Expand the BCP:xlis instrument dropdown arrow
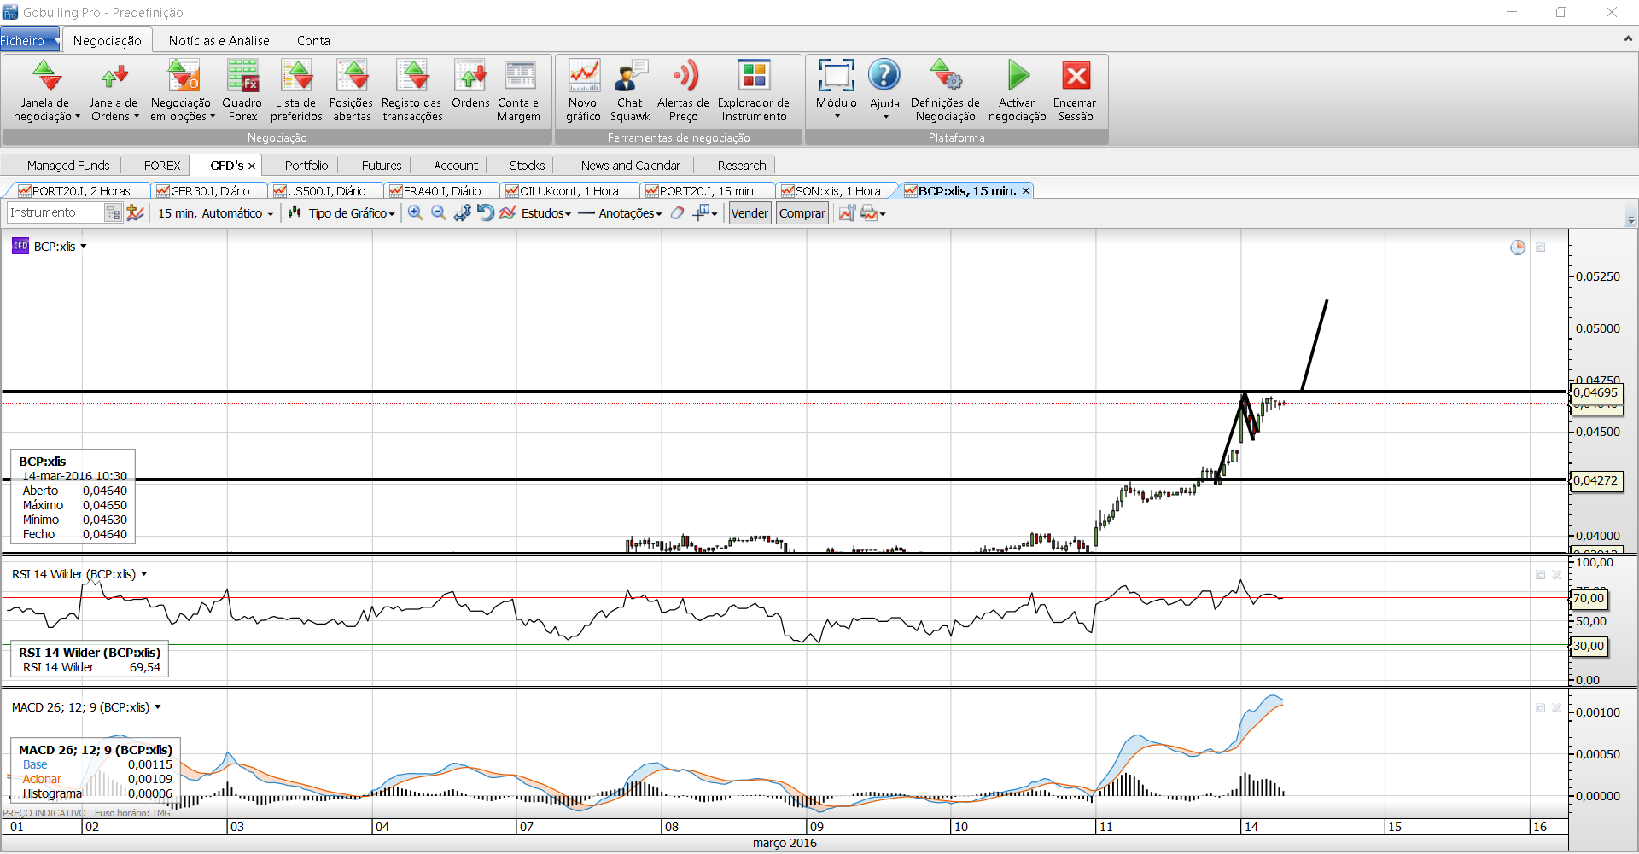This screenshot has width=1639, height=854. tap(84, 247)
